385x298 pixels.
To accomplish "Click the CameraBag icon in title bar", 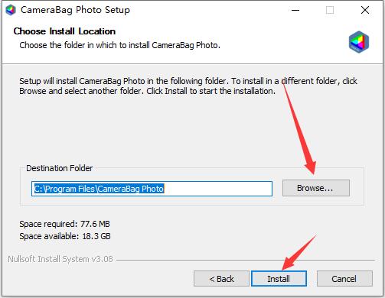I will pos(11,10).
